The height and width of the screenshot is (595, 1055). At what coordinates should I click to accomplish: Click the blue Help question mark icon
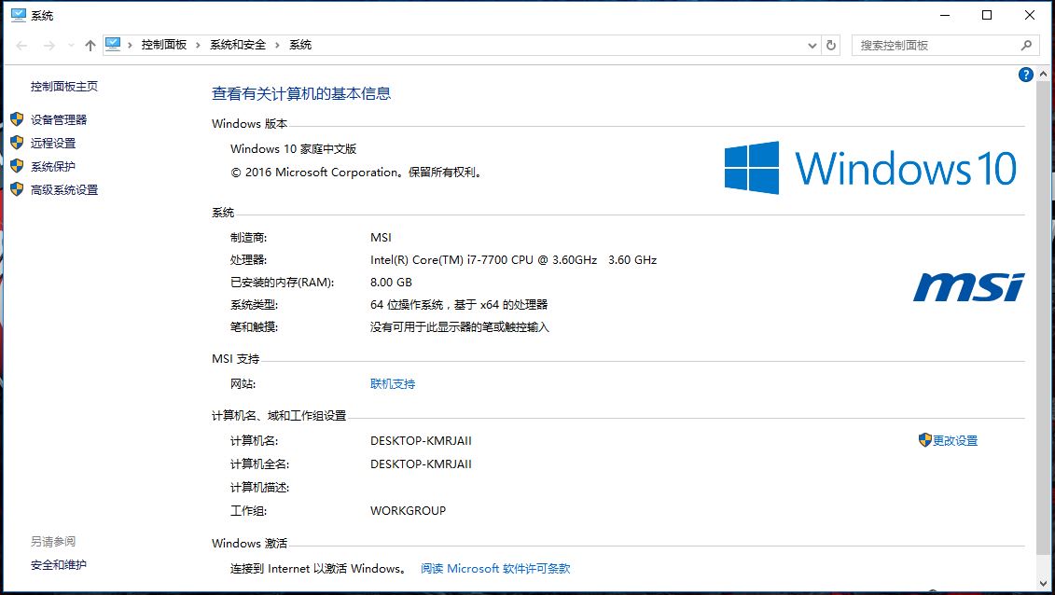click(x=1025, y=75)
